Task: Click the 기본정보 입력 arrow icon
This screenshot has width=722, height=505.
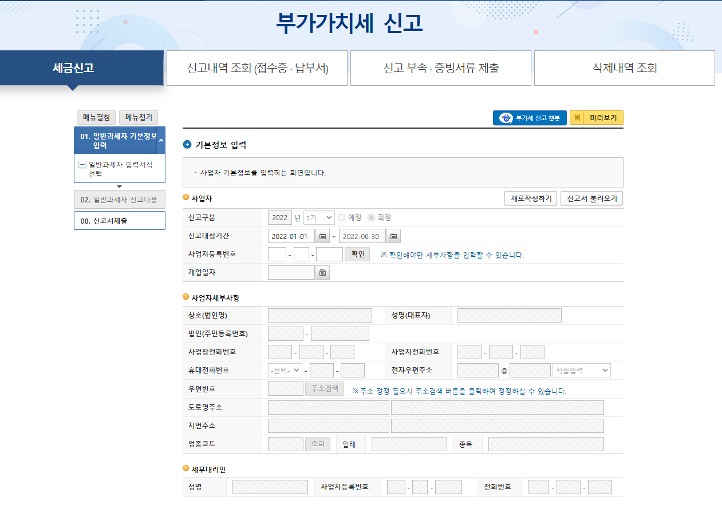Action: click(187, 145)
